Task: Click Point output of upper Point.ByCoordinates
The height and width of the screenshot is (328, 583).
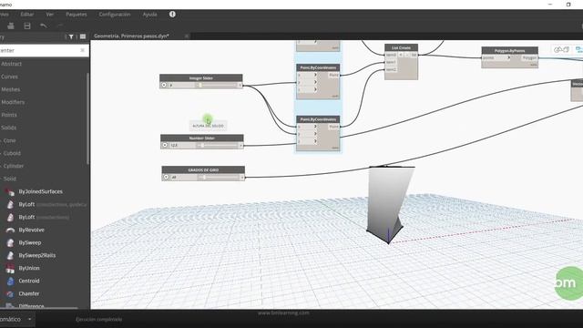Action: (x=333, y=75)
